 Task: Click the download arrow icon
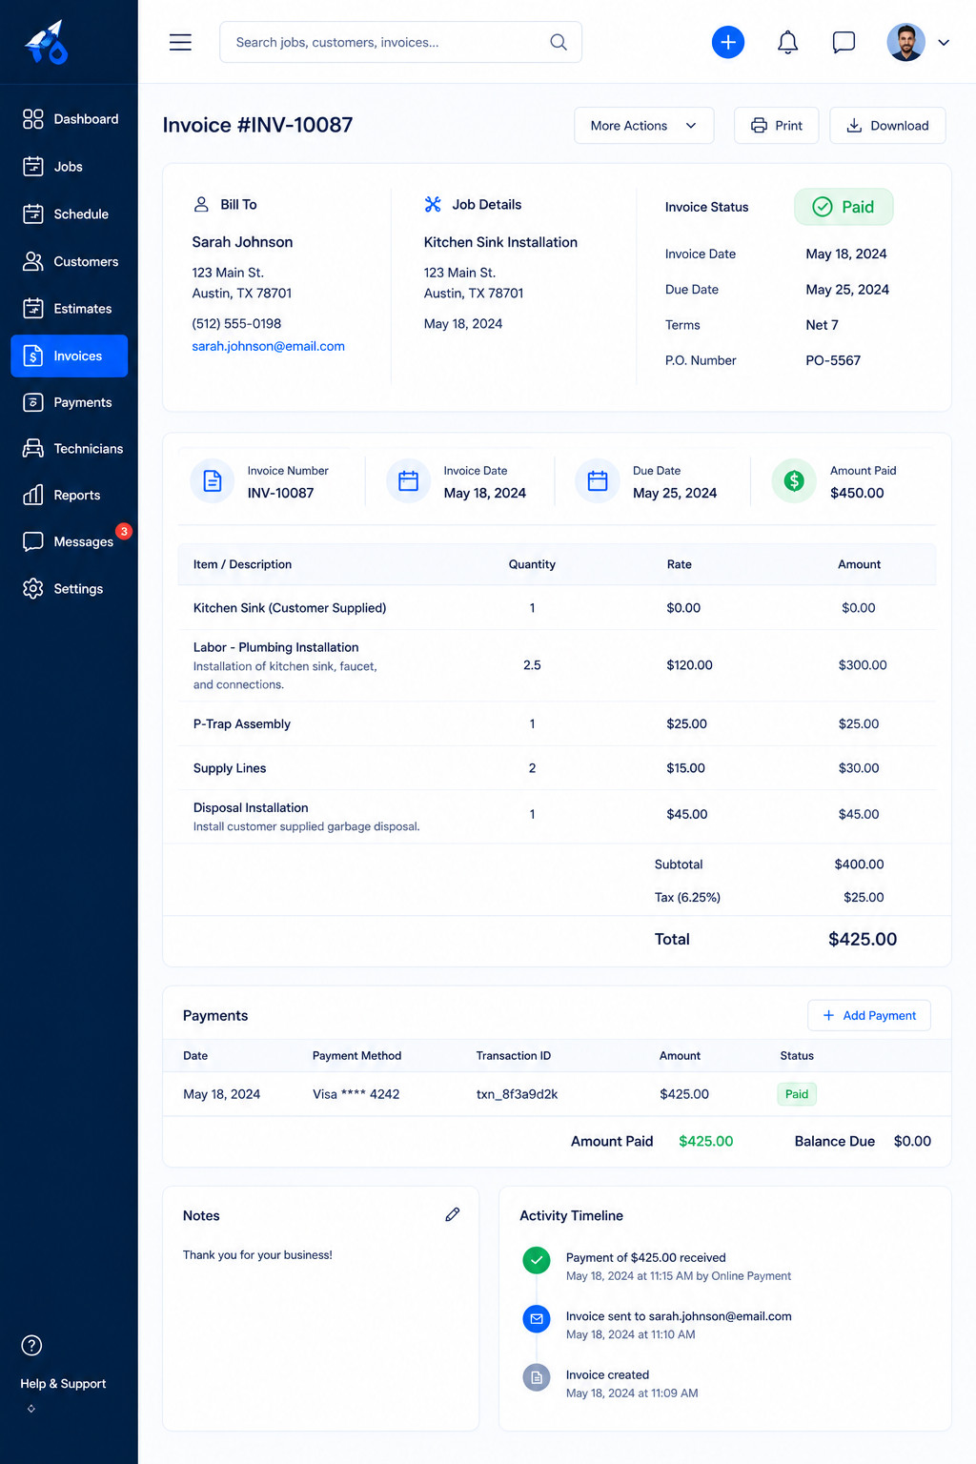point(854,126)
